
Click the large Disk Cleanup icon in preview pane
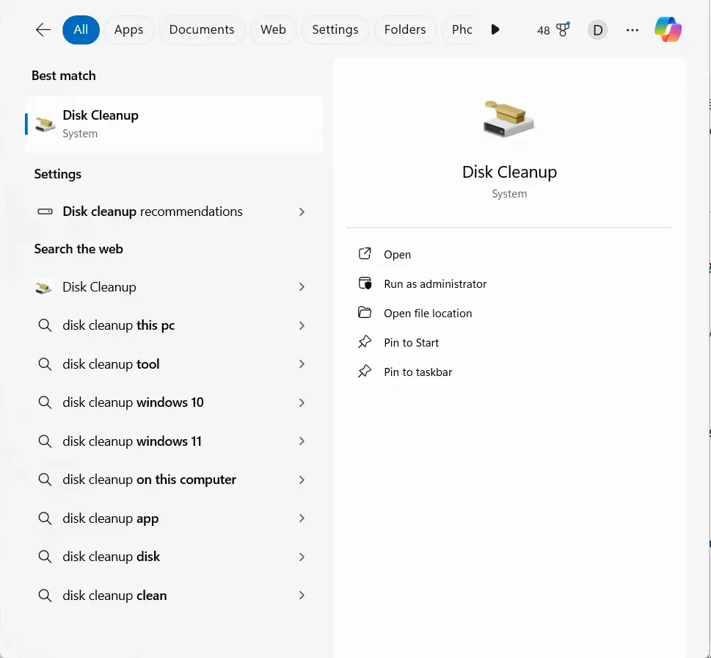point(509,120)
